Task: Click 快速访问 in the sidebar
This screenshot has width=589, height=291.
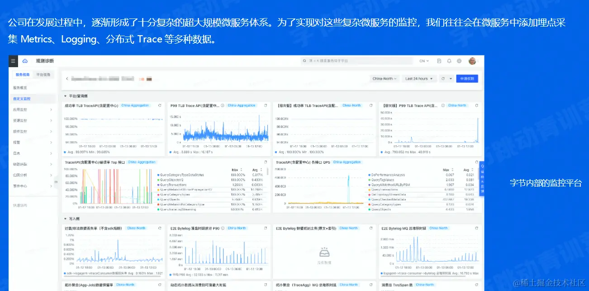Action: (20, 205)
